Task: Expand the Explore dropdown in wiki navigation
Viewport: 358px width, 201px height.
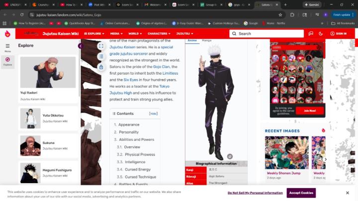Action: [93, 33]
